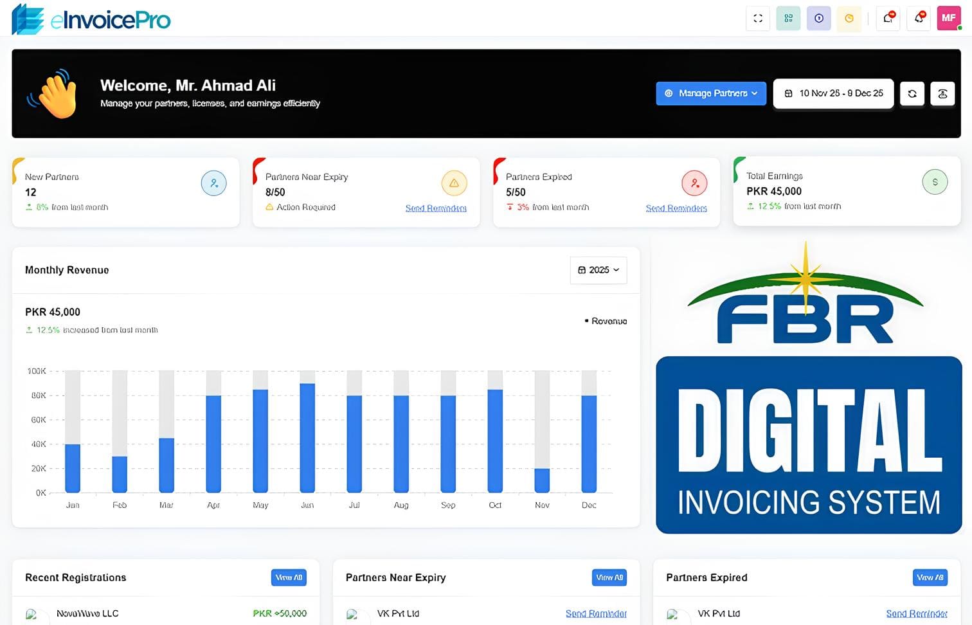Image resolution: width=972 pixels, height=625 pixels.
Task: Click the icon button beside refresh
Action: tap(942, 93)
